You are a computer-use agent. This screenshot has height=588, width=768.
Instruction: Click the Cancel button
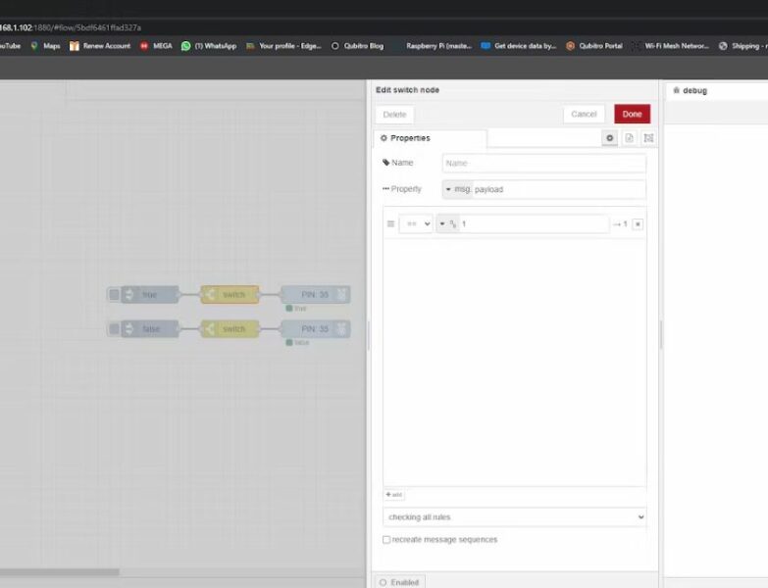(x=584, y=115)
